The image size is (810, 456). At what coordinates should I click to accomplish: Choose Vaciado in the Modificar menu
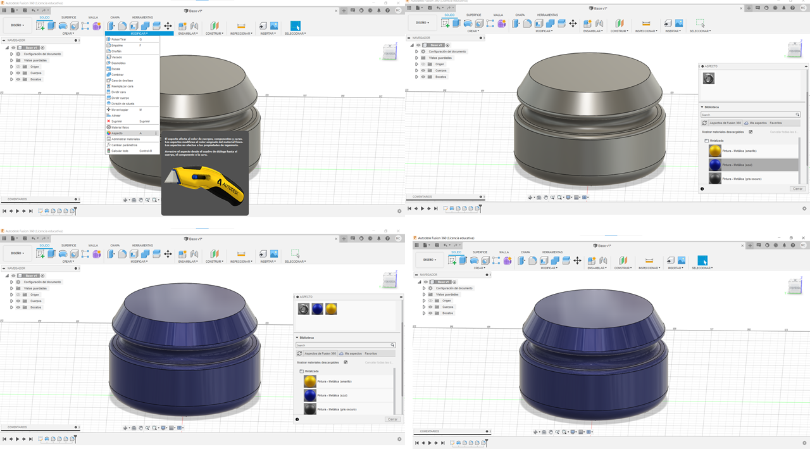pos(132,57)
